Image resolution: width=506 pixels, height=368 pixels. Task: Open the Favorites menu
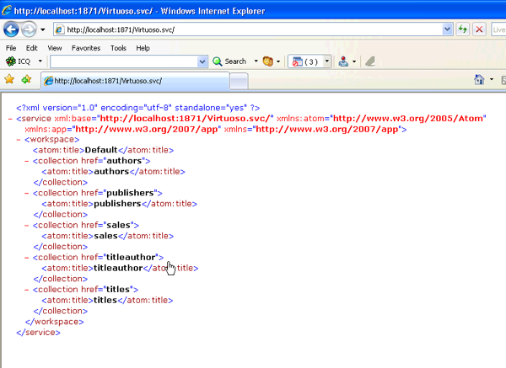point(85,48)
